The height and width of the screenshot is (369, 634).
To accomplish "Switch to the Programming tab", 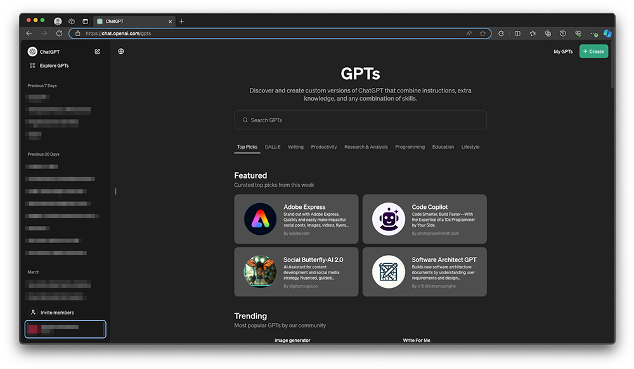I will pyautogui.click(x=410, y=147).
